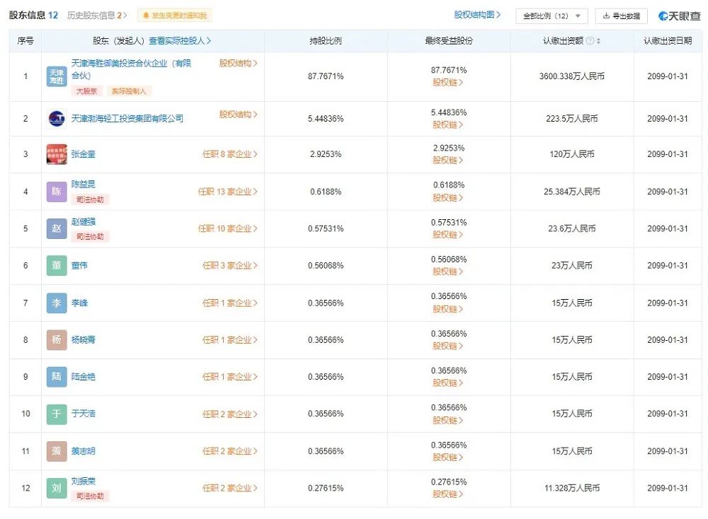Expand 任职 1 家企业 for 李峰
The image size is (708, 519).
(x=230, y=303)
